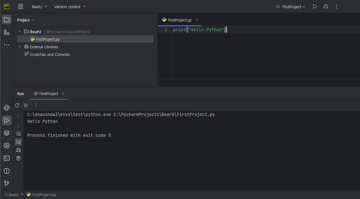Viewport: 360px width, 199px height.
Task: Click the PyCharm logo icon
Action: (7, 6)
